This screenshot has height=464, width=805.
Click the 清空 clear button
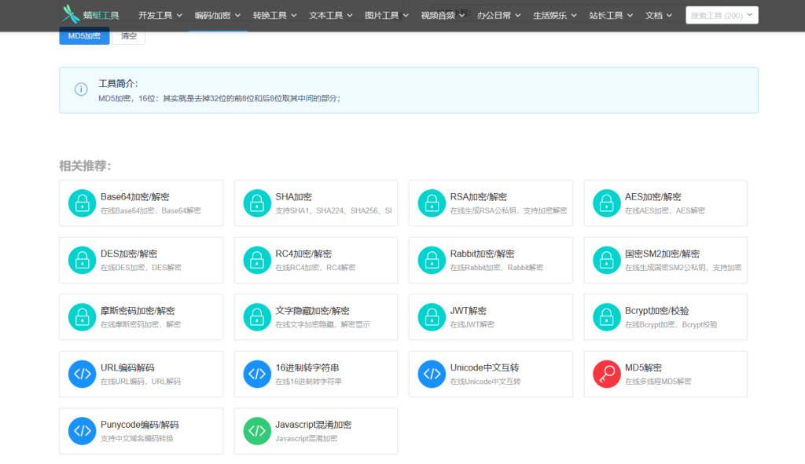(x=128, y=35)
